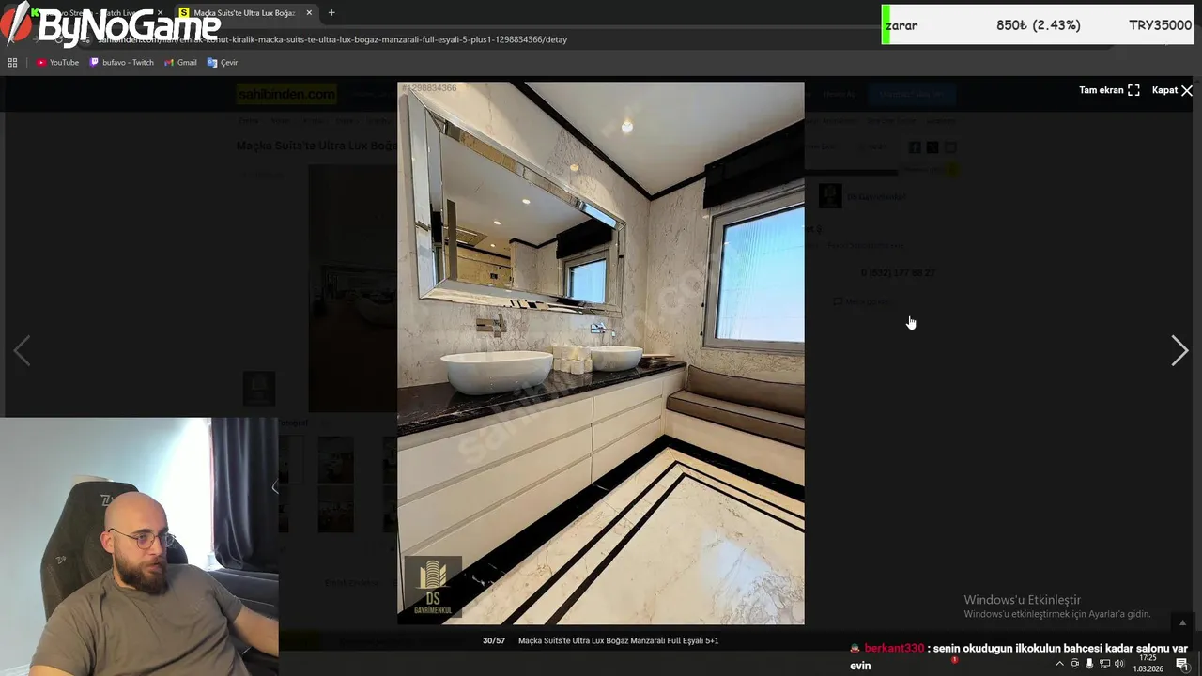The image size is (1202, 676).
Task: Open the taskbar clock showing 17:25
Action: (x=1148, y=664)
